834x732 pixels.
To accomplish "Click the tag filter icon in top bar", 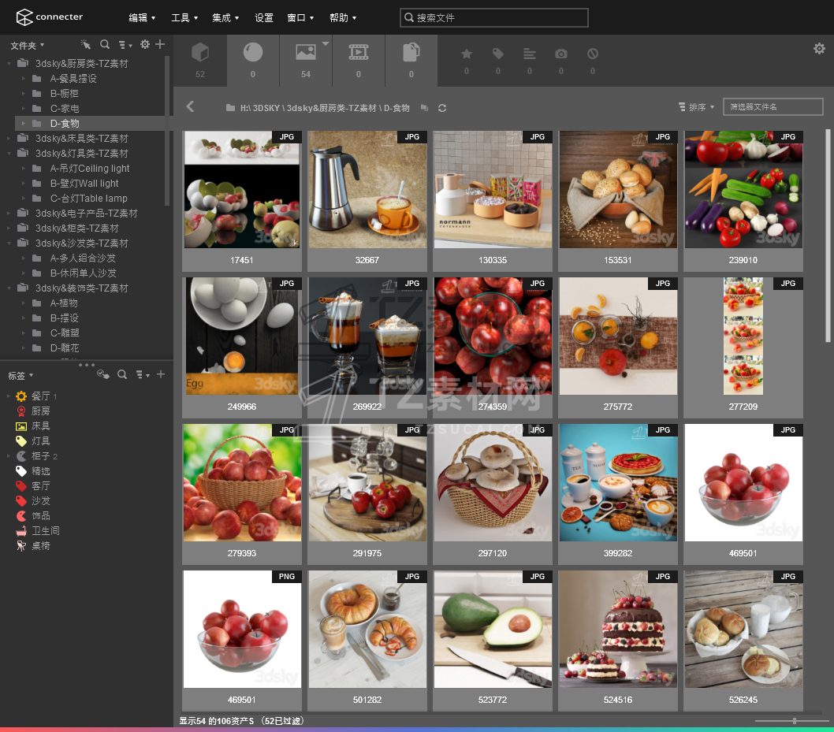I will (498, 54).
